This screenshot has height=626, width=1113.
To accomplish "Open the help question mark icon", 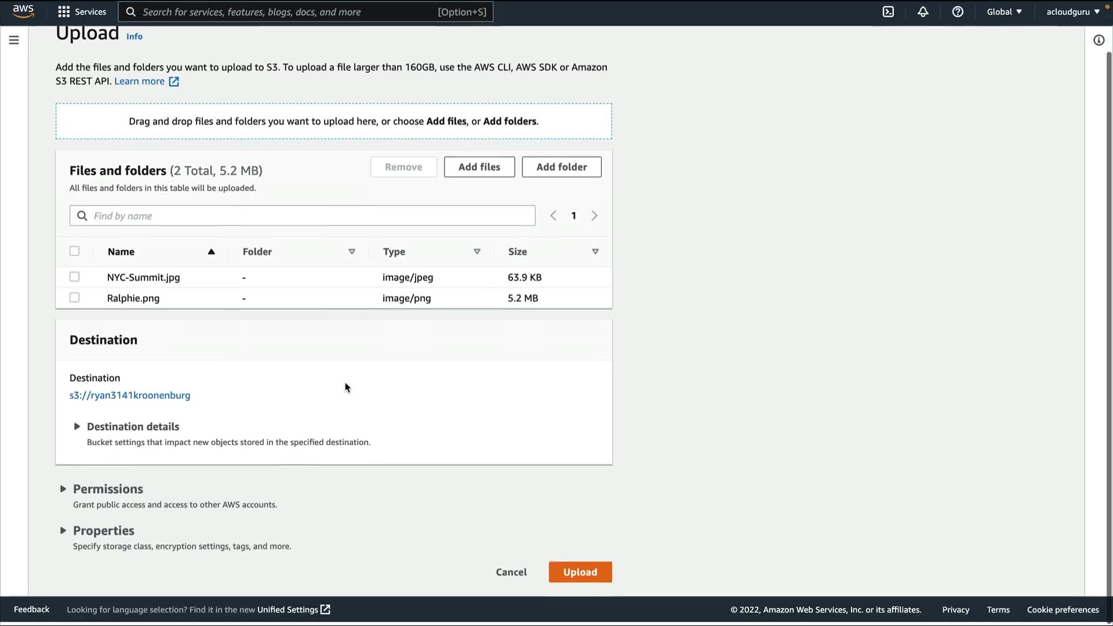I will coord(958,12).
